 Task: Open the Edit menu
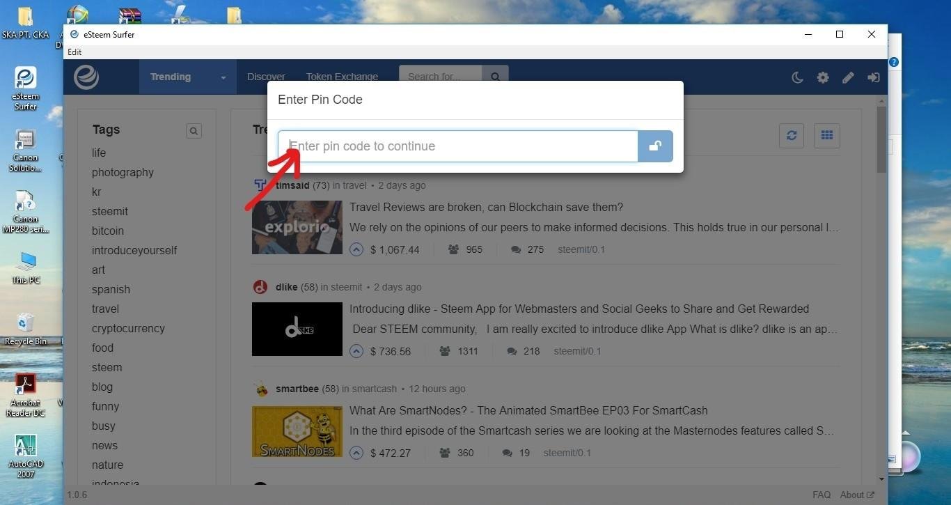[x=74, y=52]
